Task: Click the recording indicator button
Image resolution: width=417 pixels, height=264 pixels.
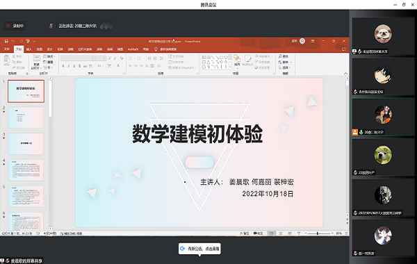Action: click(15, 26)
